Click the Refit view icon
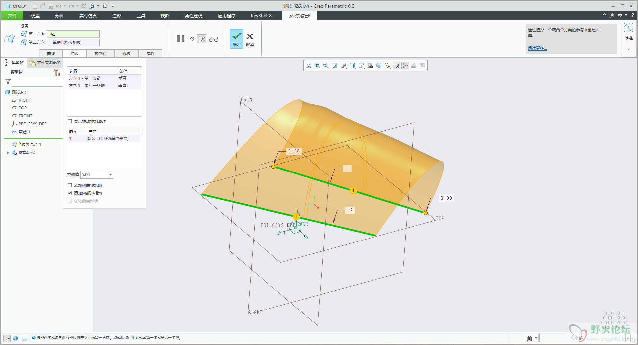The width and height of the screenshot is (638, 345). click(309, 66)
